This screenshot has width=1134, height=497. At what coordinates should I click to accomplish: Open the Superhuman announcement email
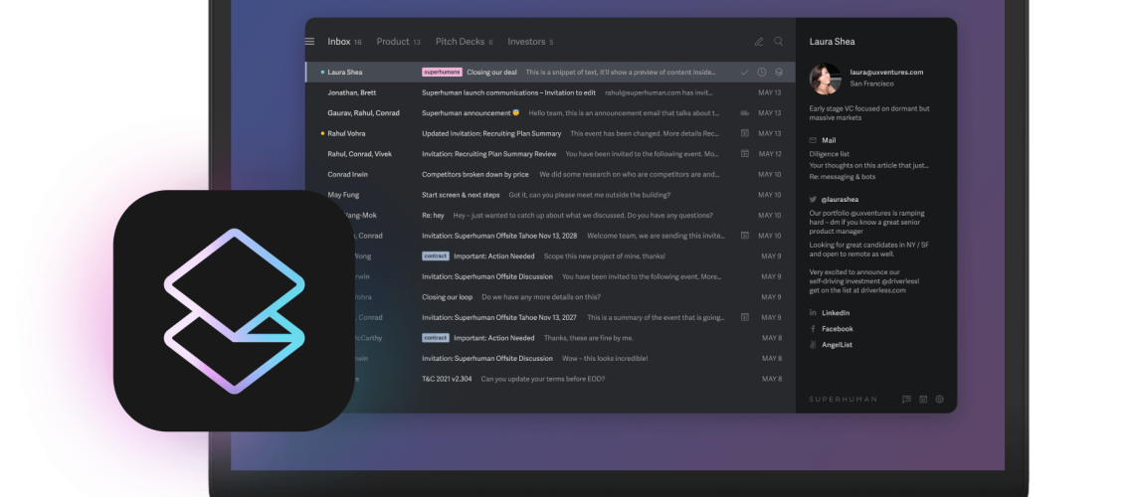click(550, 113)
